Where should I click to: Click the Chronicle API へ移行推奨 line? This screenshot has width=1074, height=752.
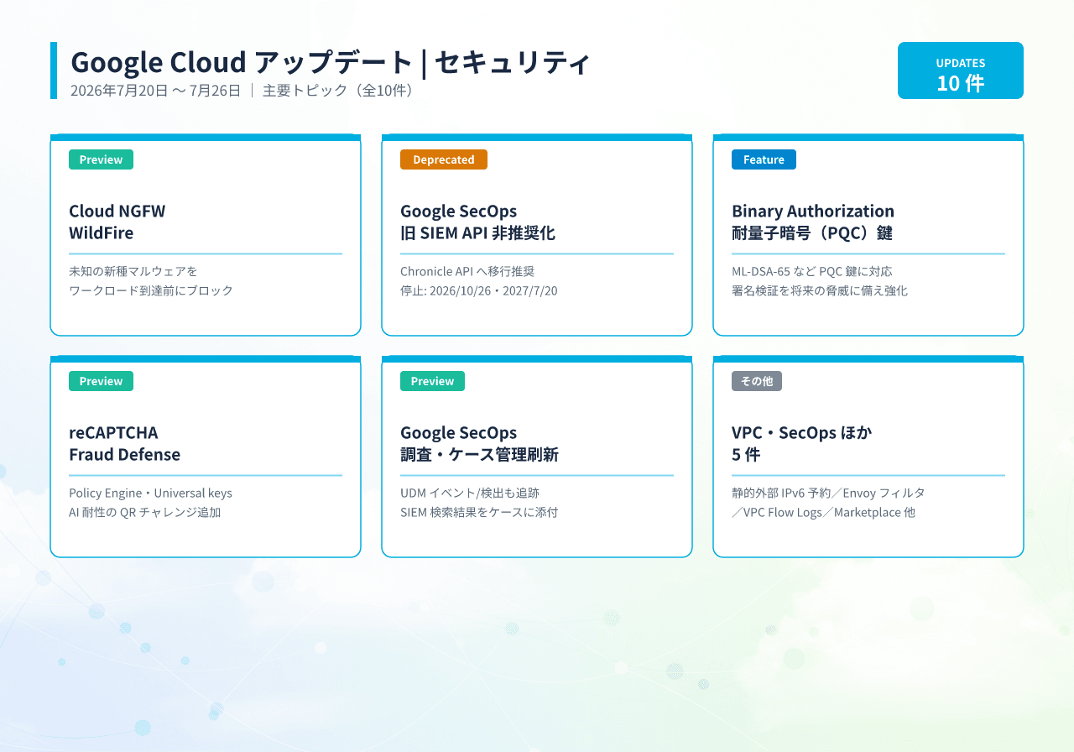(x=467, y=271)
